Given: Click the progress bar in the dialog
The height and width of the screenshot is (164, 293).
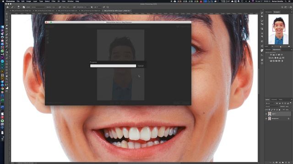Looking at the screenshot, I should click(113, 66).
